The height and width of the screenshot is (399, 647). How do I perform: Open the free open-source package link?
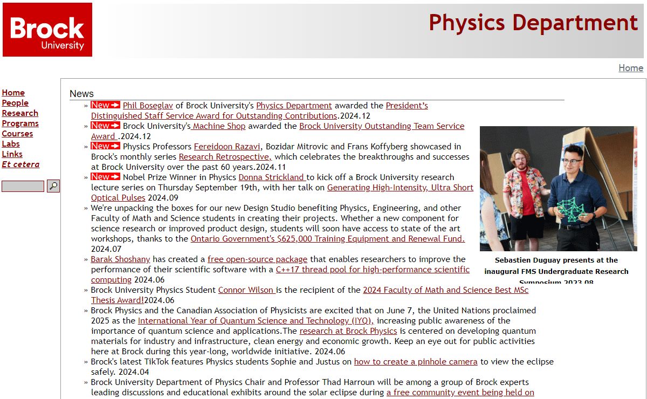point(257,259)
